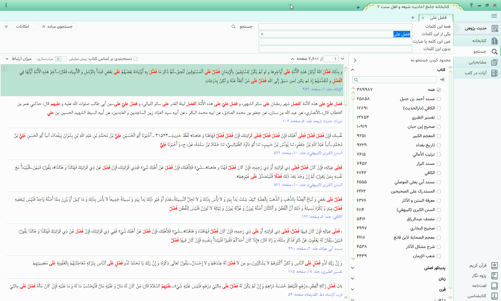Click the کتابخانه library icon

click(x=494, y=41)
